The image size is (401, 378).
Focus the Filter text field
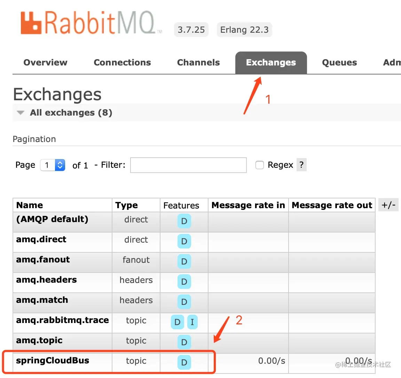click(x=188, y=165)
